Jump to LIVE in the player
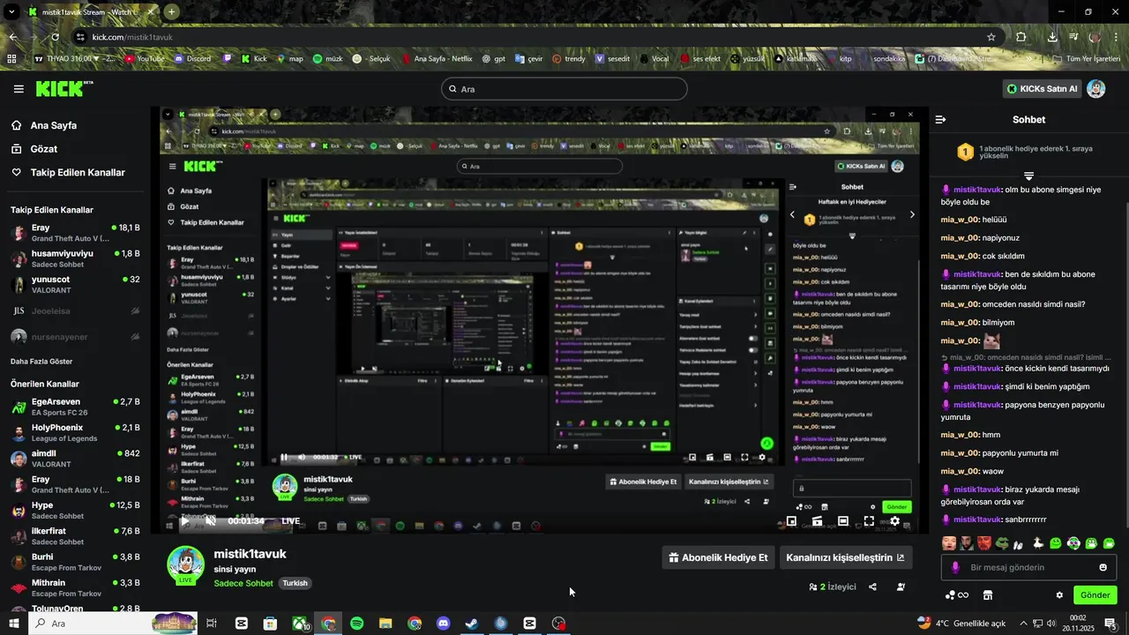Screen dimensions: 1129x635 pos(290,521)
